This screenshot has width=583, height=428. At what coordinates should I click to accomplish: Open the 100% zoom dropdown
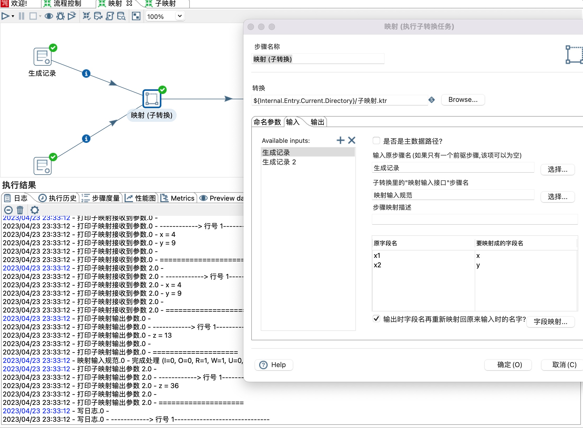click(x=180, y=16)
